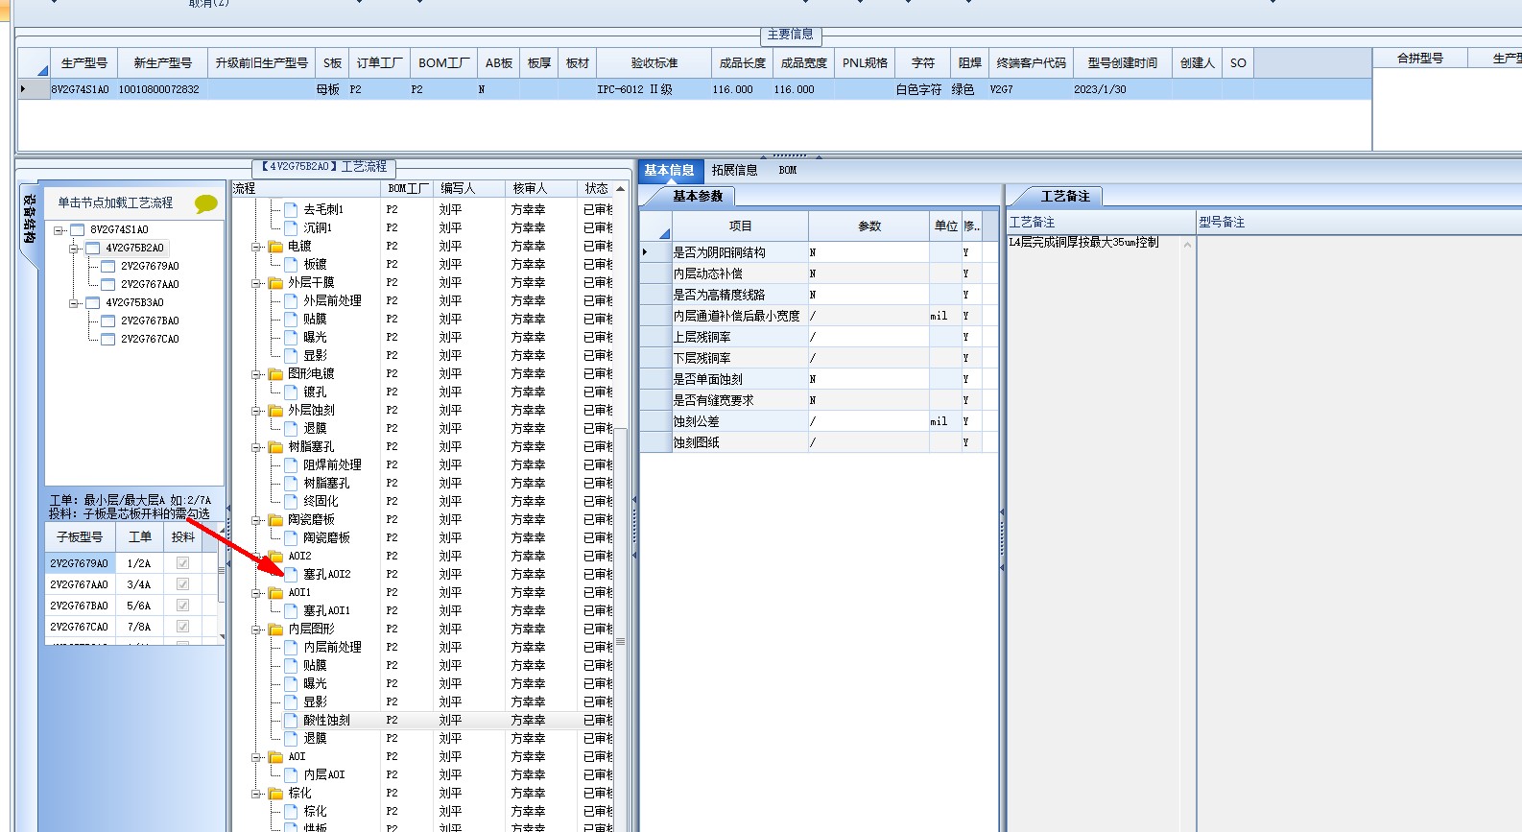This screenshot has height=832, width=1522.
Task: Click the 验收标准 column header
Action: 654,63
